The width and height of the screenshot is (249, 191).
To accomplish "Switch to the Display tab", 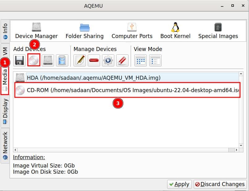I will (5, 111).
